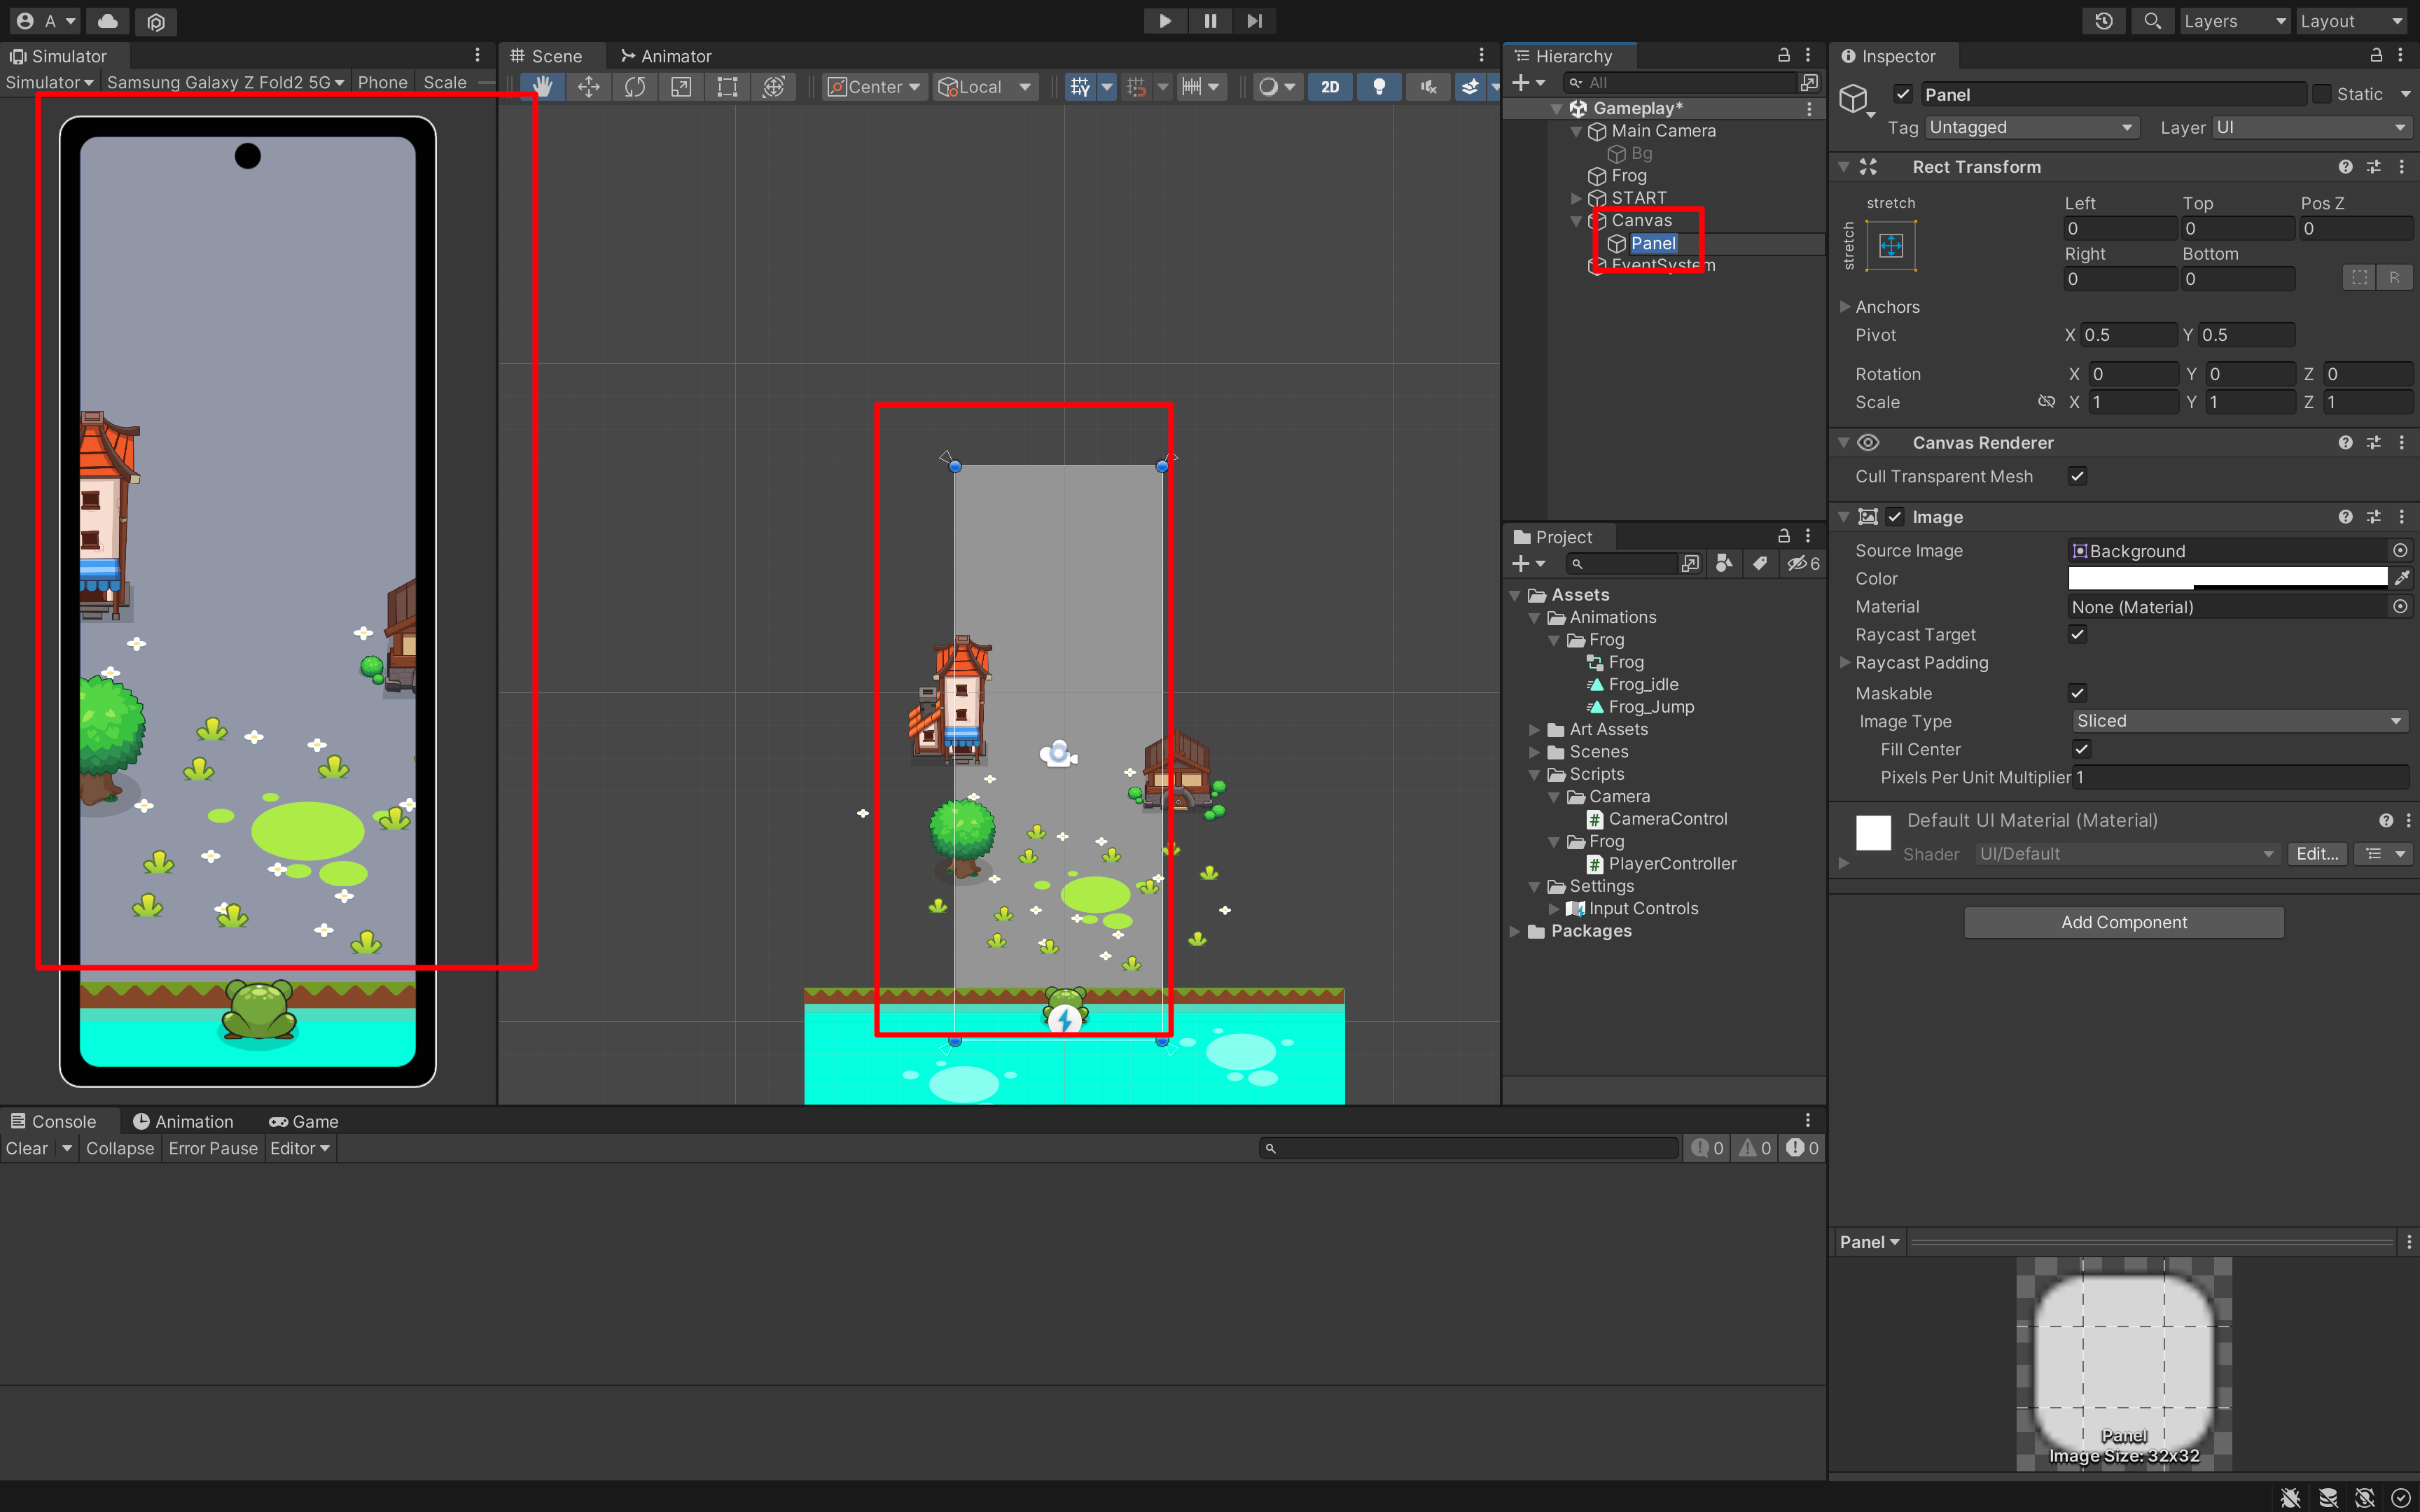2420x1512 pixels.
Task: Toggle grid visibility icon in Scene toolbar
Action: point(1080,87)
